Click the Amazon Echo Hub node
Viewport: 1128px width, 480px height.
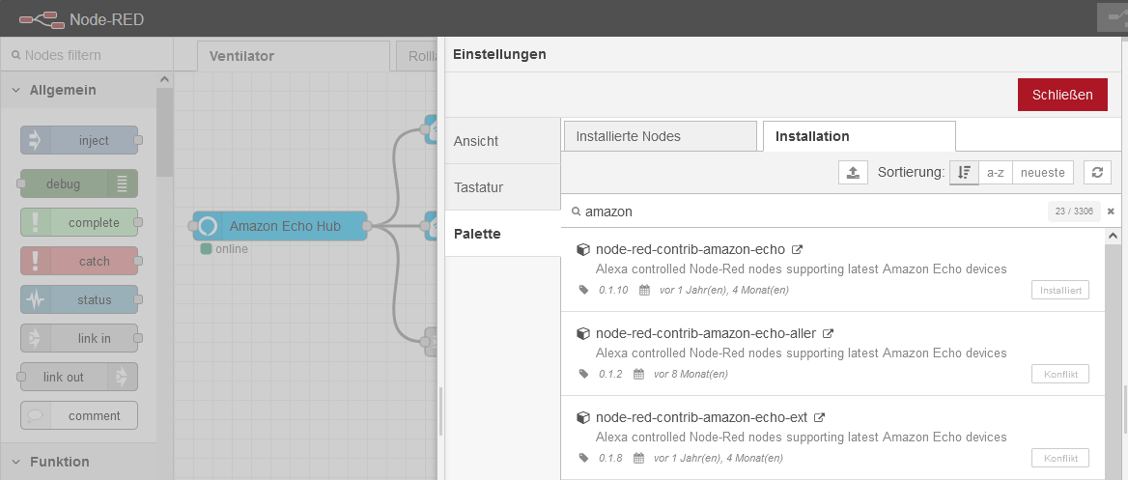281,226
